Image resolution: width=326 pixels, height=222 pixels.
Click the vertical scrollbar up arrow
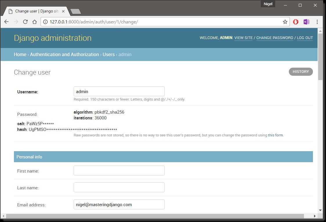pos(320,31)
